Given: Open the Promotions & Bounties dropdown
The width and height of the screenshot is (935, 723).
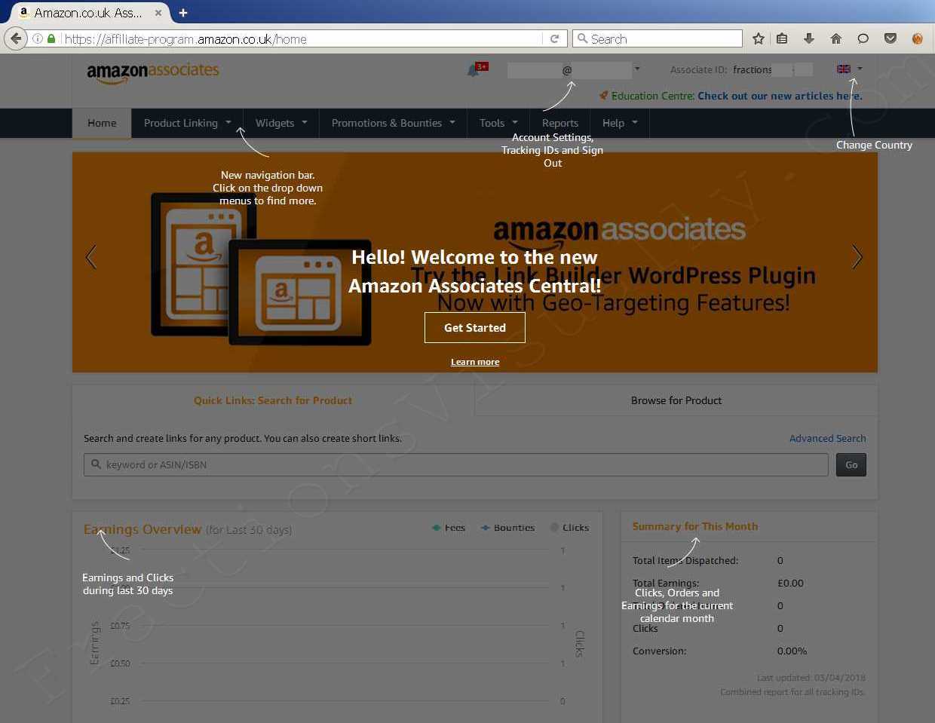Looking at the screenshot, I should click(x=393, y=123).
